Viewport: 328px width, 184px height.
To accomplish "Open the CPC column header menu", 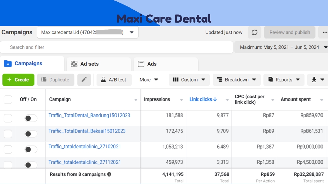I will 273,100.
